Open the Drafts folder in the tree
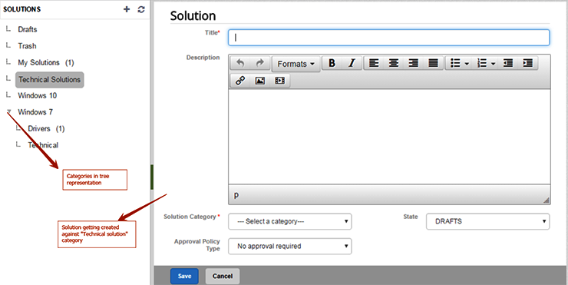Viewport: 568px width, 285px height. (x=28, y=29)
